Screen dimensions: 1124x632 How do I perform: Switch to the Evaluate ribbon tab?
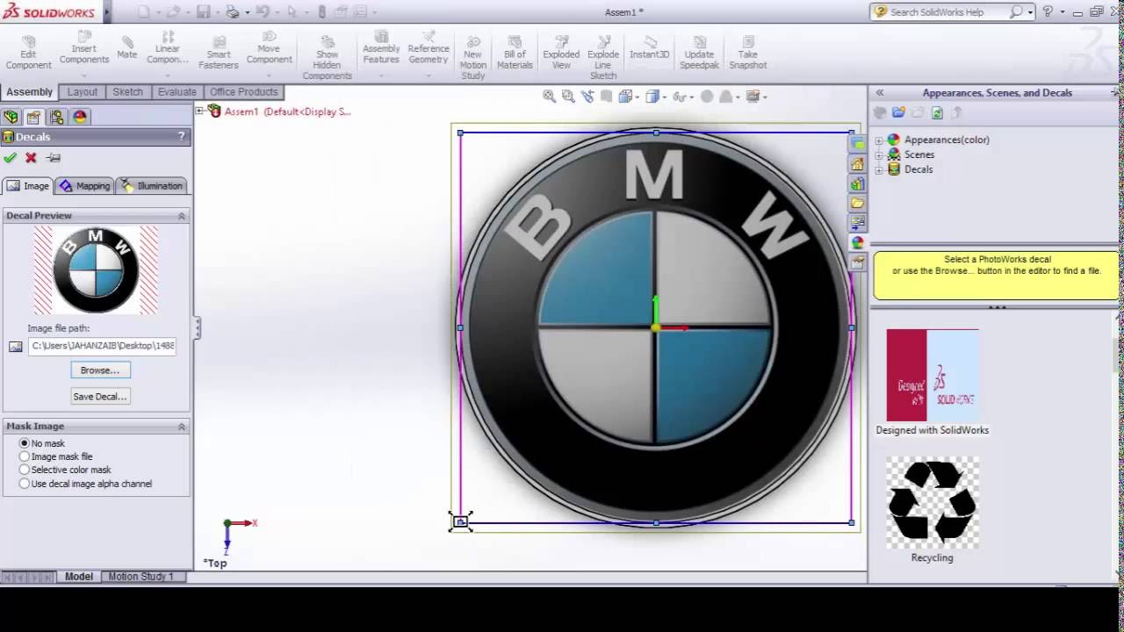(x=177, y=91)
